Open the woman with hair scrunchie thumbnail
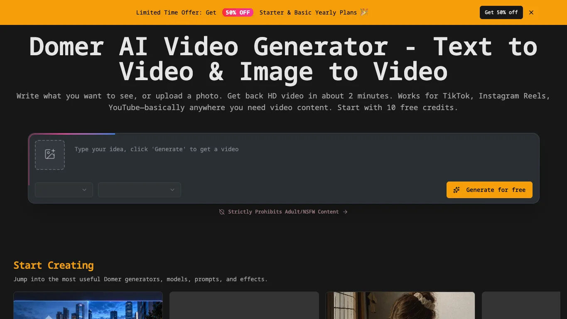Screen dimensions: 567x319 (400, 305)
